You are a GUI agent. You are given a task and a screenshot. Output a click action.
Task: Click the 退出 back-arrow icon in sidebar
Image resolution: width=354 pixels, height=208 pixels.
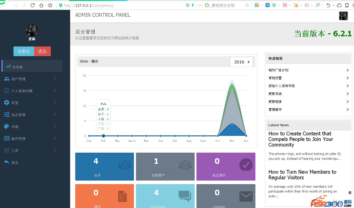pyautogui.click(x=7, y=162)
